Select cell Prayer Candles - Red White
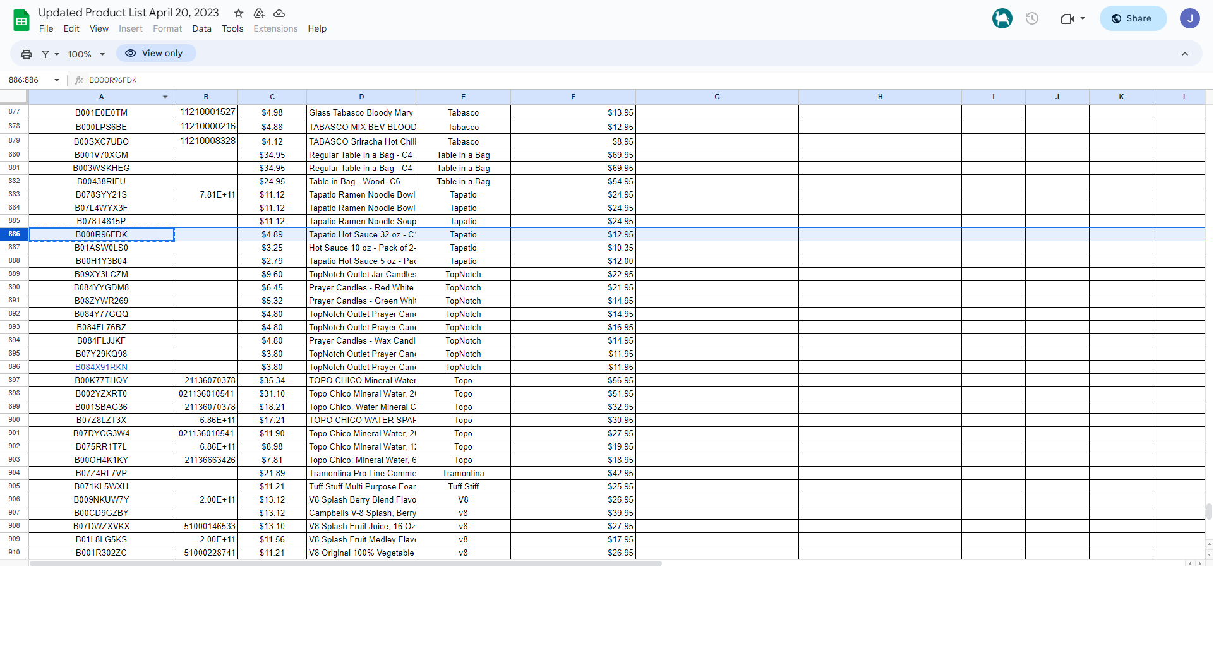This screenshot has width=1214, height=658. 361,287
